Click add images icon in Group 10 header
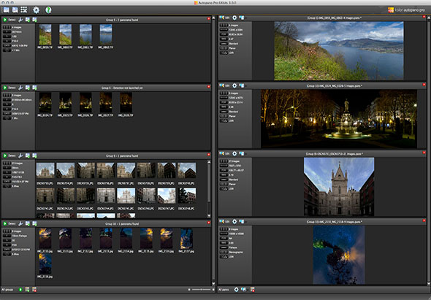This screenshot has width=431, height=300. point(28,223)
